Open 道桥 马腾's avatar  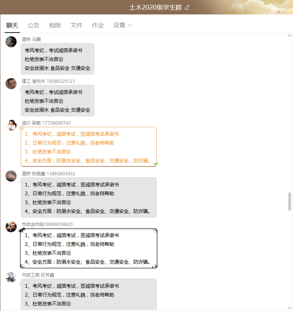11,42
